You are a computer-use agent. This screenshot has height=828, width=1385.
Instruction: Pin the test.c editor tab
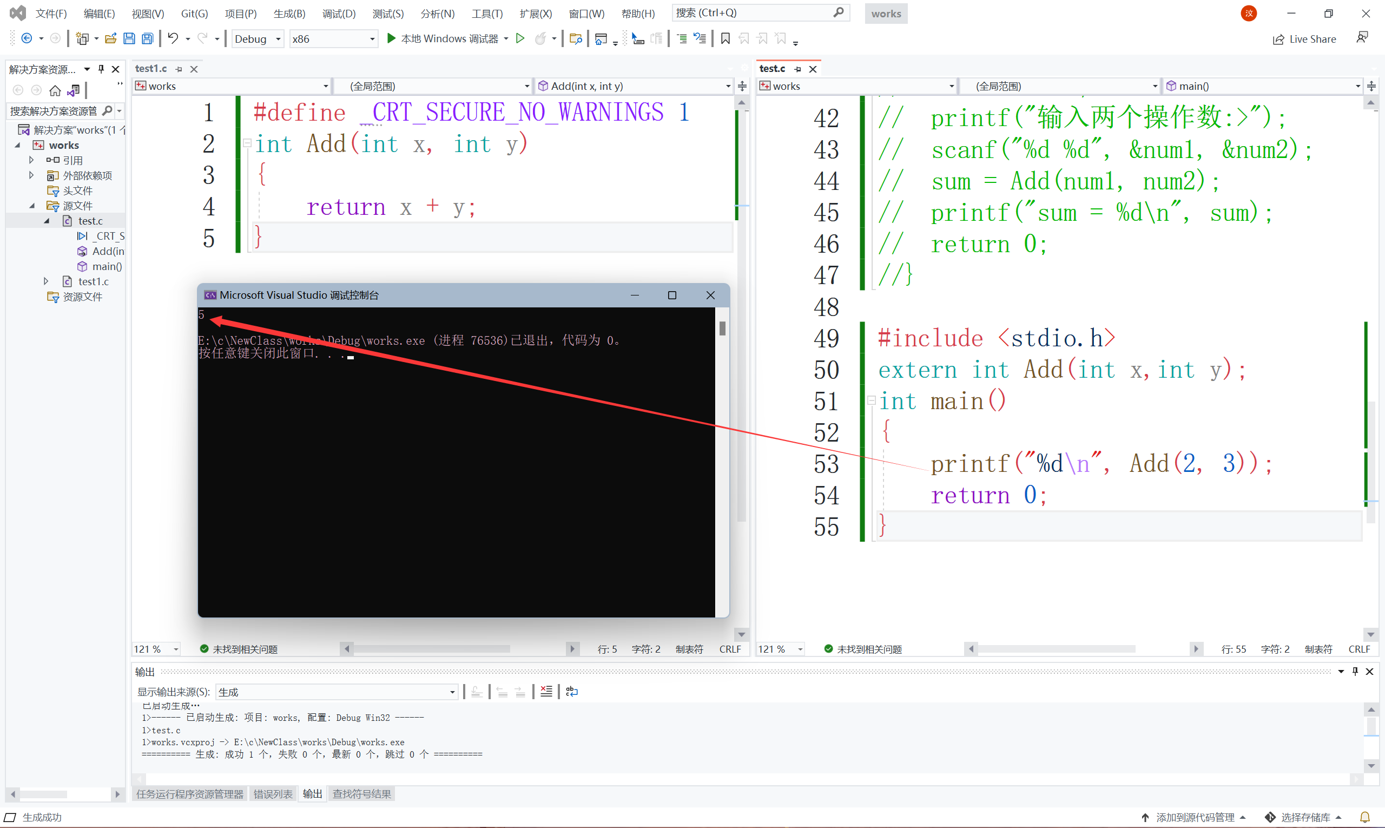pos(797,69)
